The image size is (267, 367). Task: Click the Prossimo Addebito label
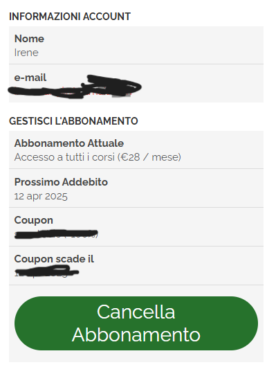click(61, 182)
